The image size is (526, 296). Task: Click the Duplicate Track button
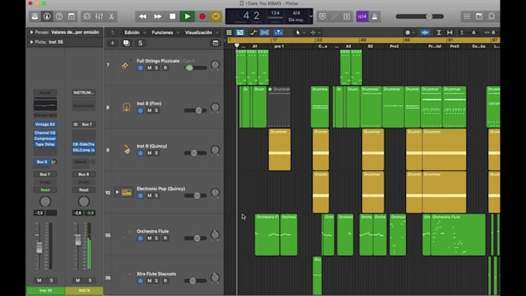pos(126,43)
